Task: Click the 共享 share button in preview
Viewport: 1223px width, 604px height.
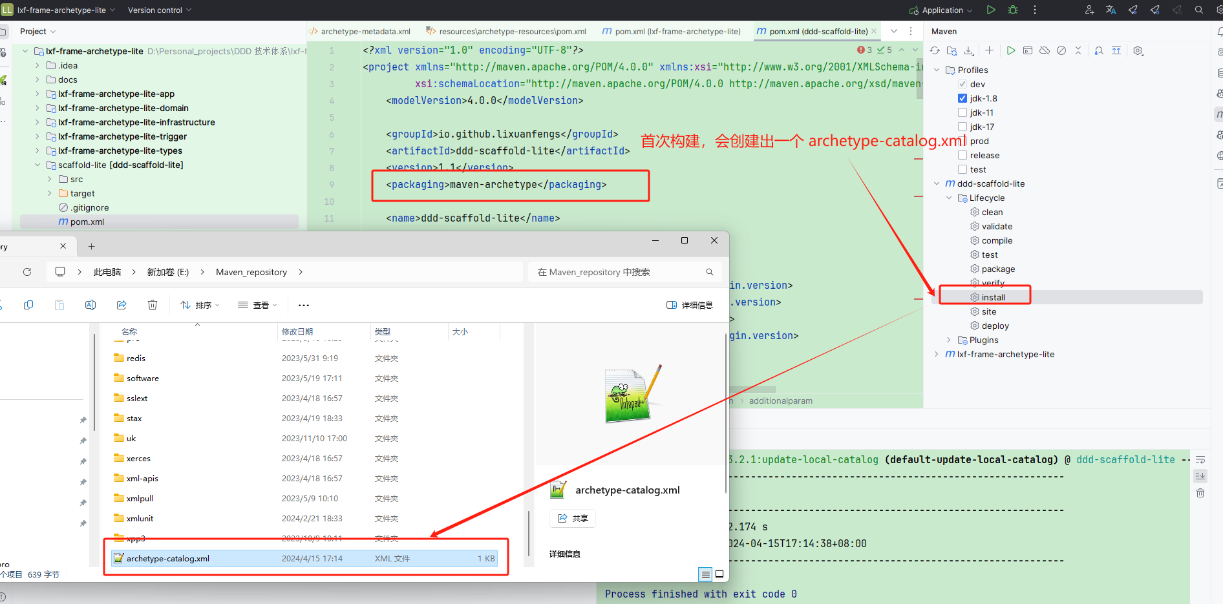Action: point(573,518)
